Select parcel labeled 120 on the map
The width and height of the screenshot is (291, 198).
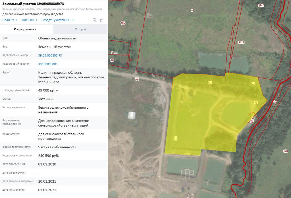pos(285,151)
